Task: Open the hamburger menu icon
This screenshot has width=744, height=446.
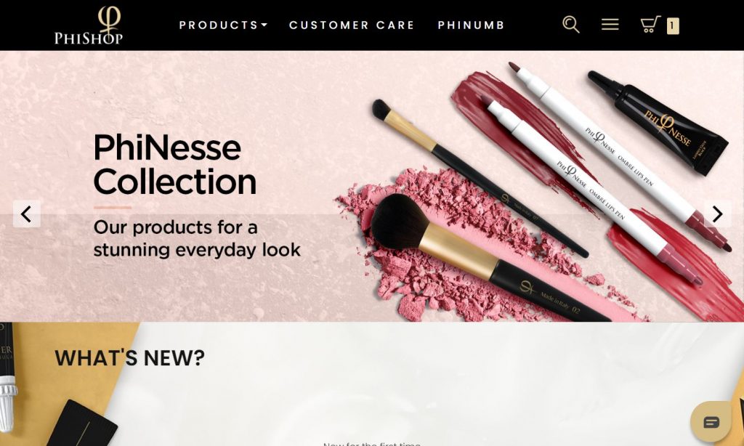Action: point(610,25)
